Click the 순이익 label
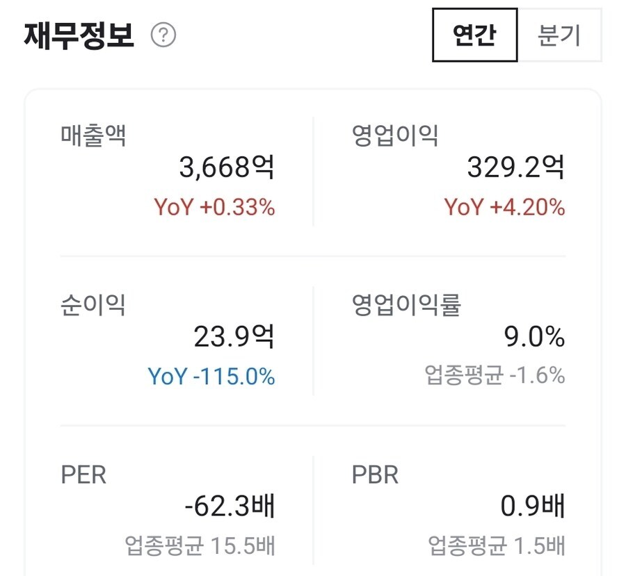Screen dimensions: 626x576 [x=93, y=304]
